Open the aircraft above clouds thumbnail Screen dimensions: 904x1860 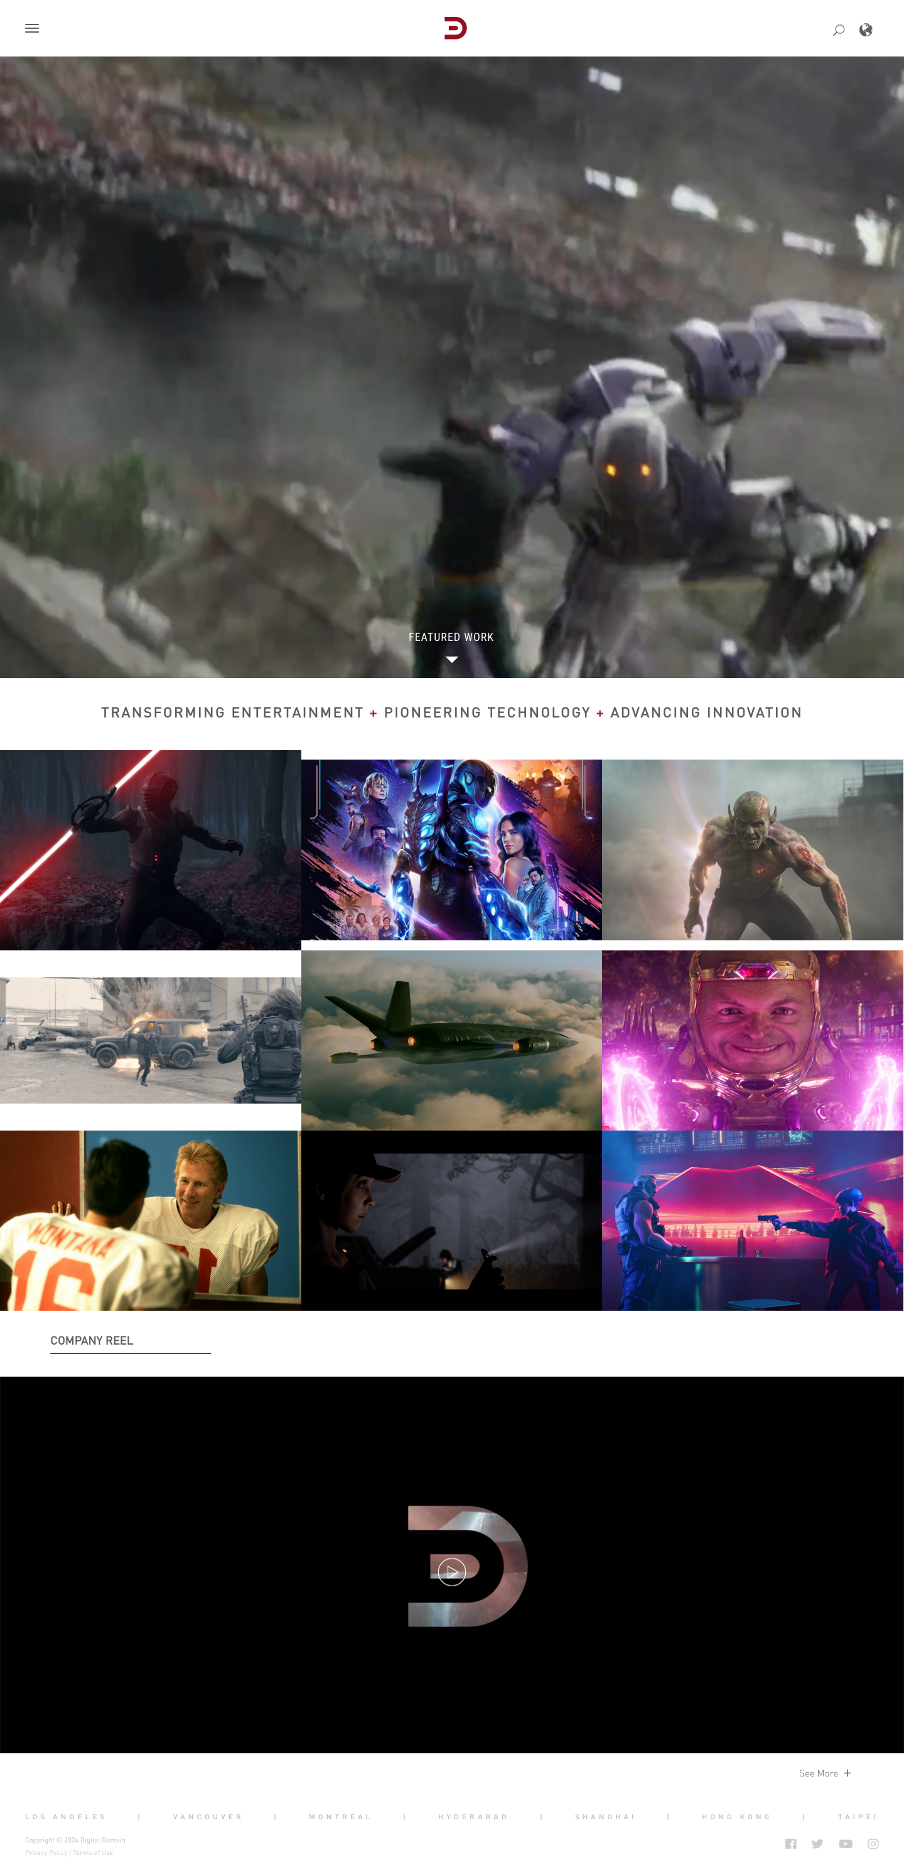pos(451,1040)
